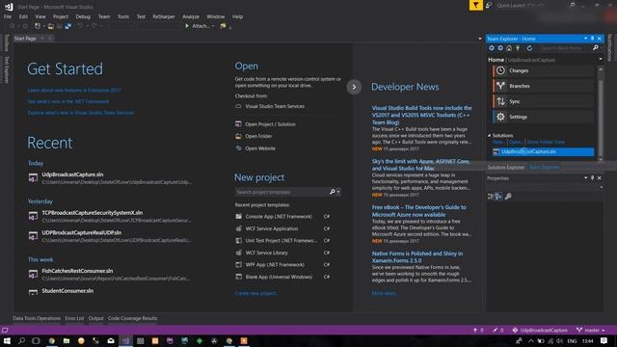Click the taskbar Search icon
Viewport: 617px width, 347px height.
pos(21,340)
